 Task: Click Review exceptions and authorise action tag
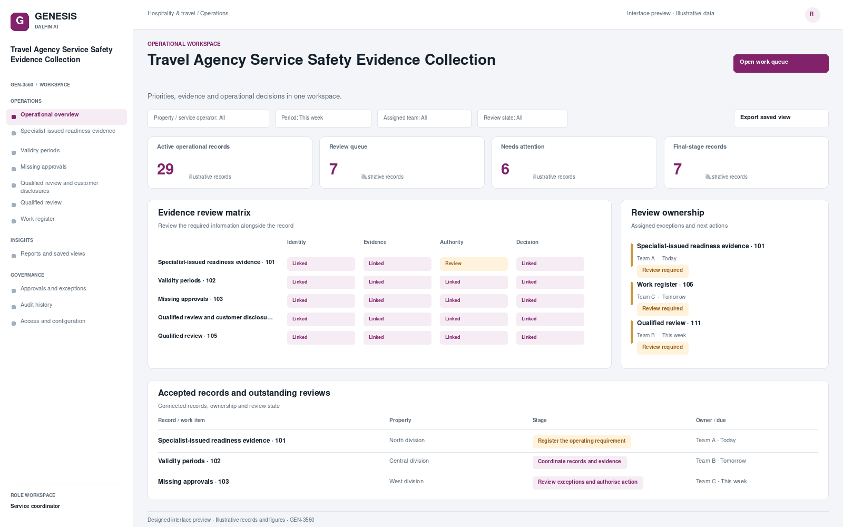(x=587, y=483)
